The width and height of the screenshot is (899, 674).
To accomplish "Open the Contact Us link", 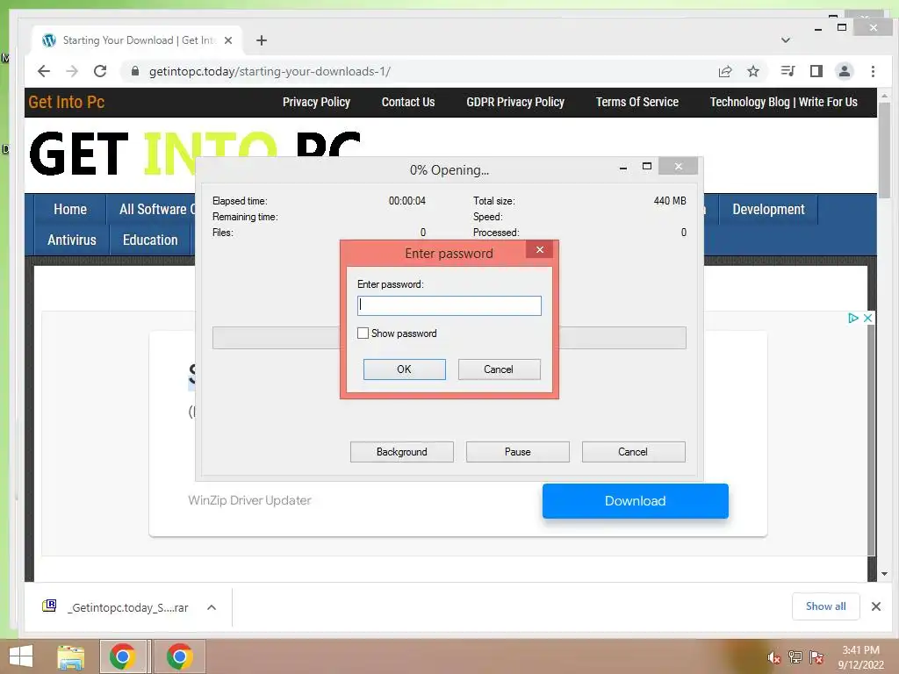I will [408, 102].
